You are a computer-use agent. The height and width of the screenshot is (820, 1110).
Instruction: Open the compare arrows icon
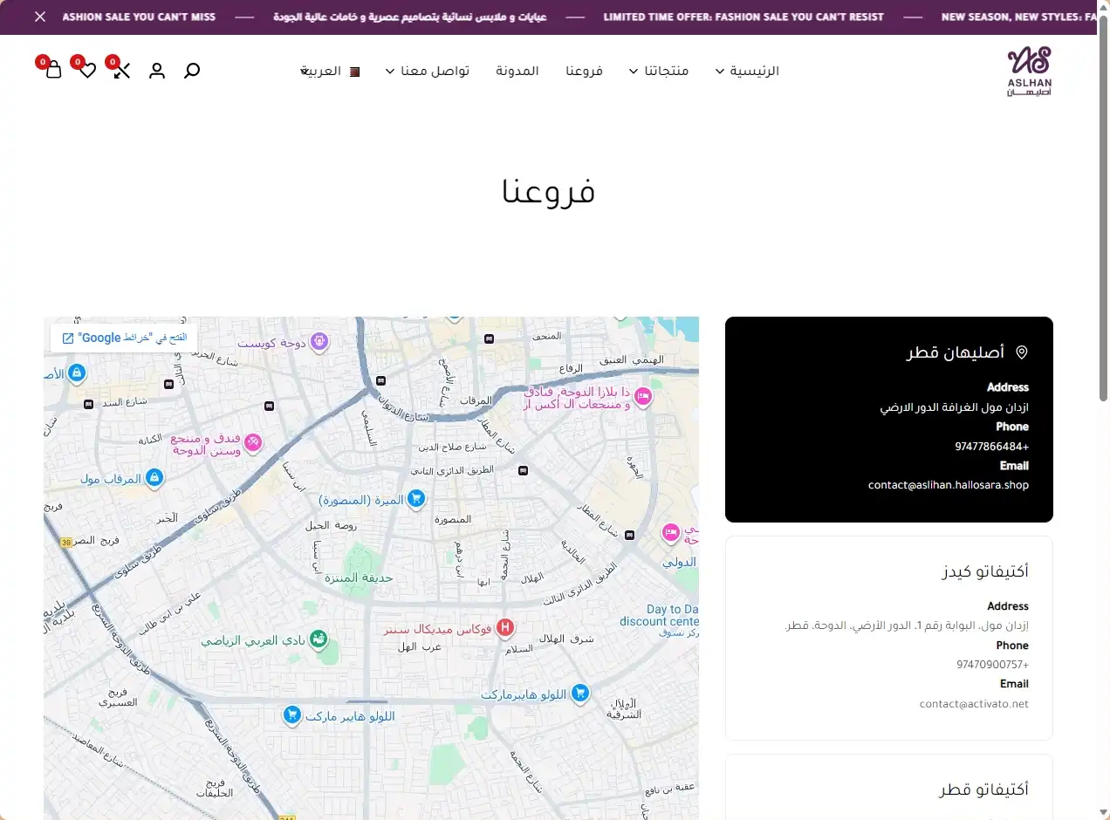coord(122,70)
